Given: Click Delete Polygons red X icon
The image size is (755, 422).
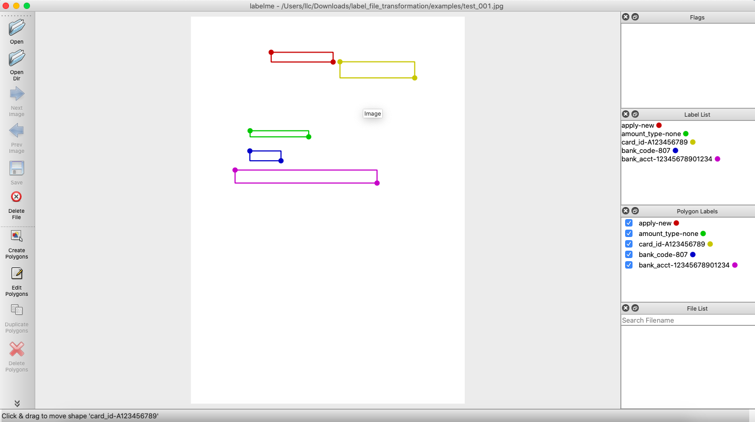Looking at the screenshot, I should point(16,349).
